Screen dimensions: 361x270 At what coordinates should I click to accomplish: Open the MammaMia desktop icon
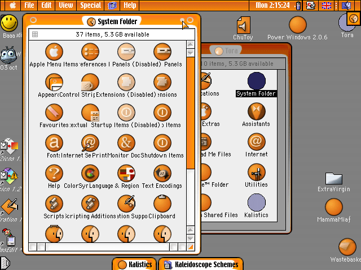tap(334, 208)
